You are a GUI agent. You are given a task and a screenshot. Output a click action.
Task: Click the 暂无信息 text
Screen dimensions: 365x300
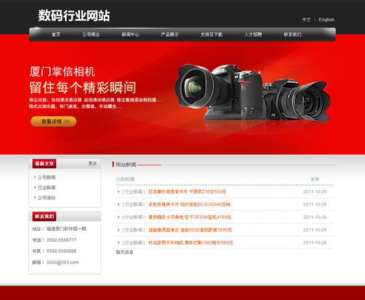[125, 252]
